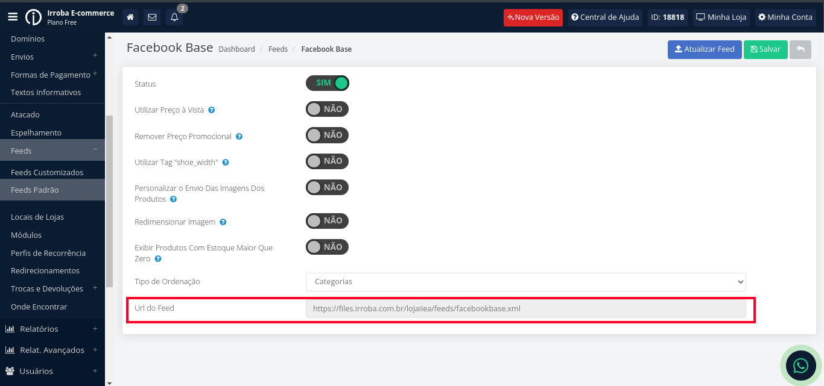Expand Relatórios sidebar section
The image size is (824, 386).
52,329
